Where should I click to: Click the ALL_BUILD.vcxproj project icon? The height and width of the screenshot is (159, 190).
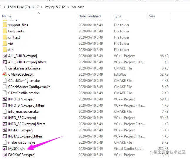[5, 56]
